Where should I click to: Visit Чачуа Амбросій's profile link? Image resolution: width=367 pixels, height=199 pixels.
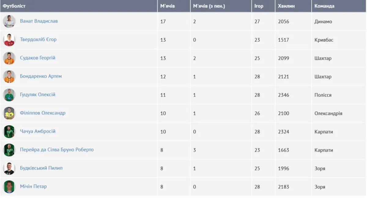point(38,131)
